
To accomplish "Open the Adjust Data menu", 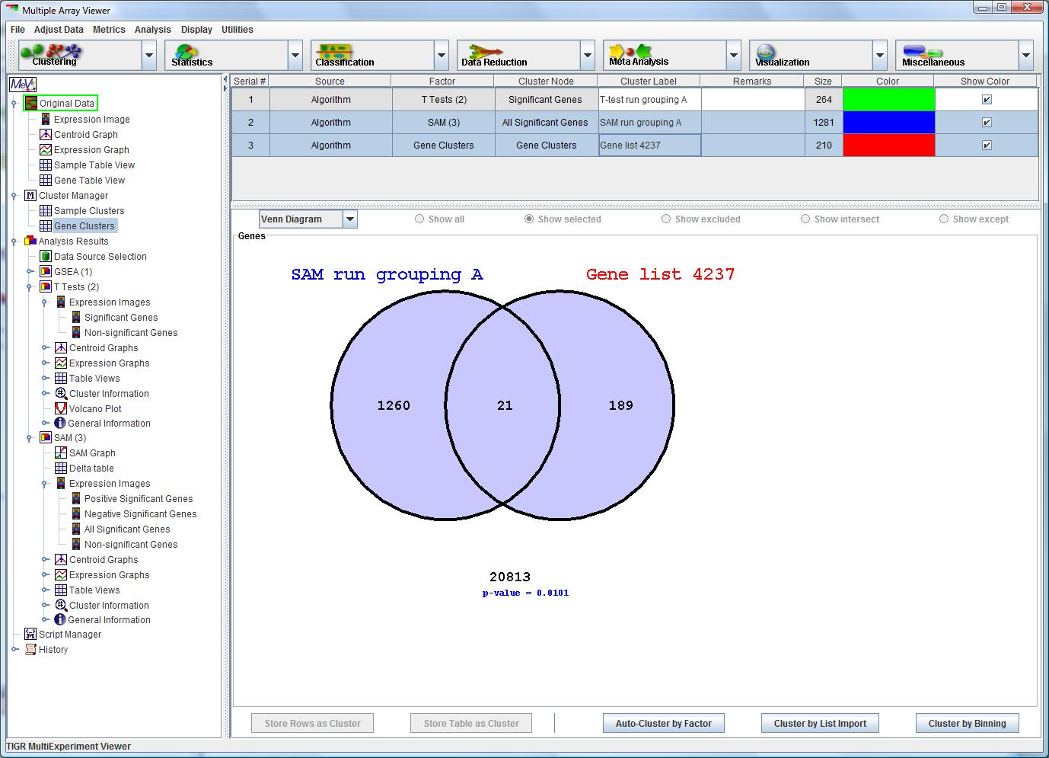I will 59,30.
